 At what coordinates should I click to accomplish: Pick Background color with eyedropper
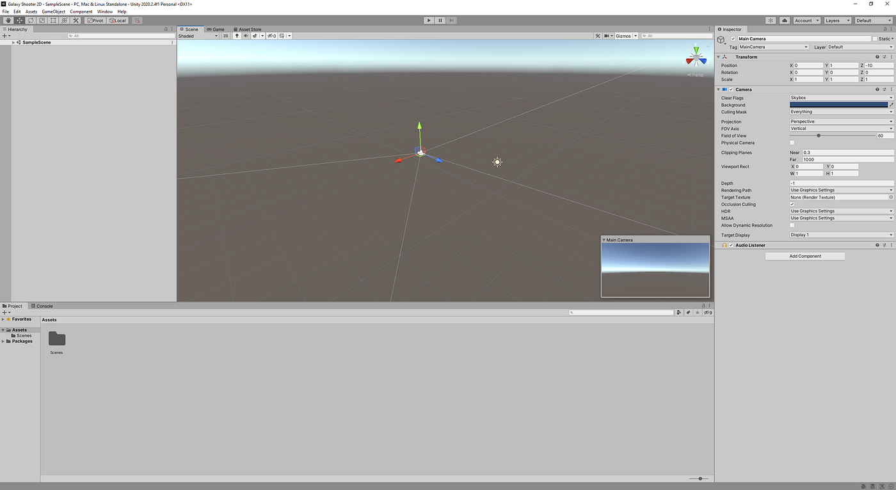(x=892, y=105)
